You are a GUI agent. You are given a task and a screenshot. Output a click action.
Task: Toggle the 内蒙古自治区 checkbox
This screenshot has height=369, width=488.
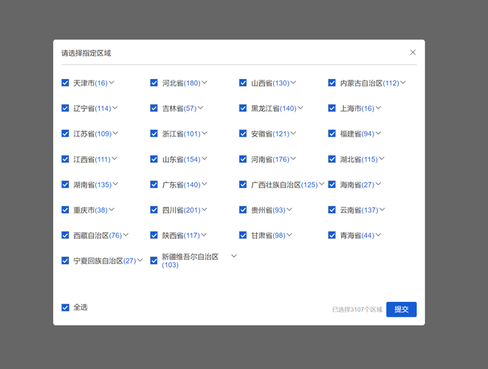point(332,83)
